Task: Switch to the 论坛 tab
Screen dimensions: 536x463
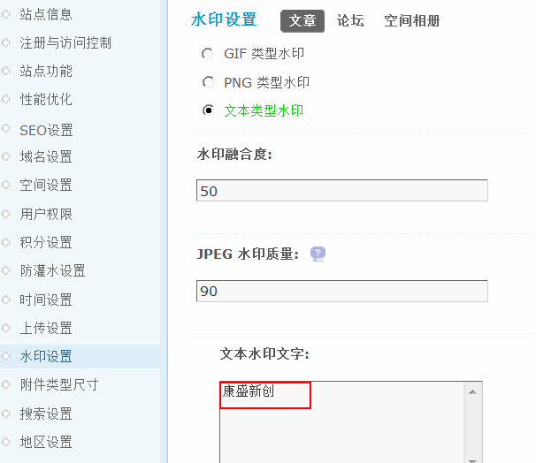Action: point(350,21)
